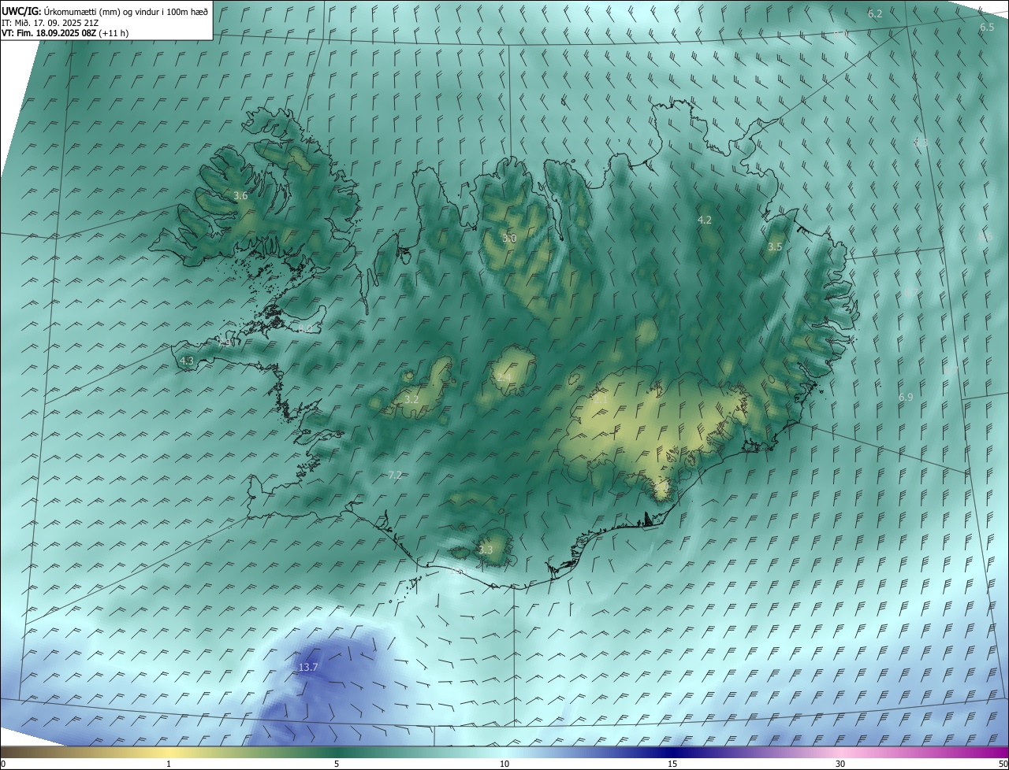Click the 7.2 value label

(x=396, y=475)
